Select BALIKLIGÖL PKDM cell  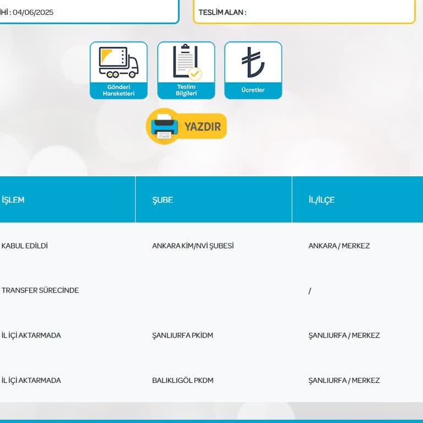(183, 381)
